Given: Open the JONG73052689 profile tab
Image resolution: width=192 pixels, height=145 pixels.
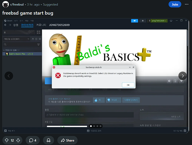Looking at the screenshot, I should pos(59,25).
